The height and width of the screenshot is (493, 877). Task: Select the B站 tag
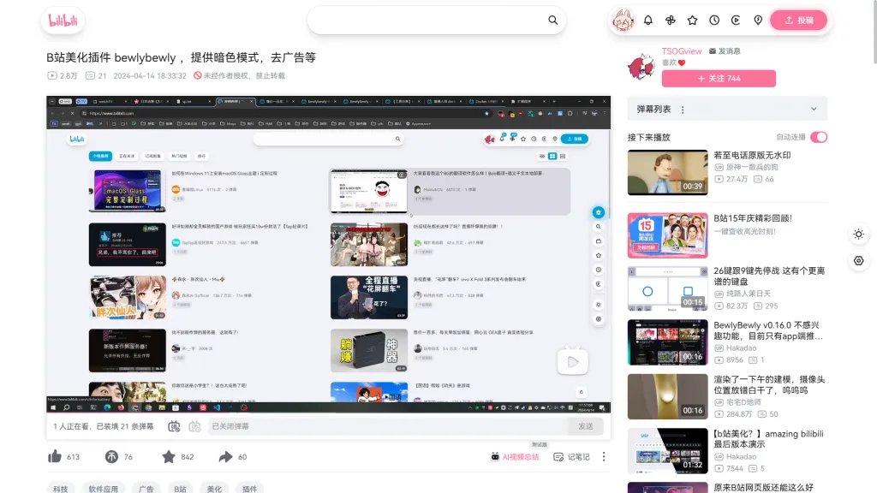click(180, 489)
